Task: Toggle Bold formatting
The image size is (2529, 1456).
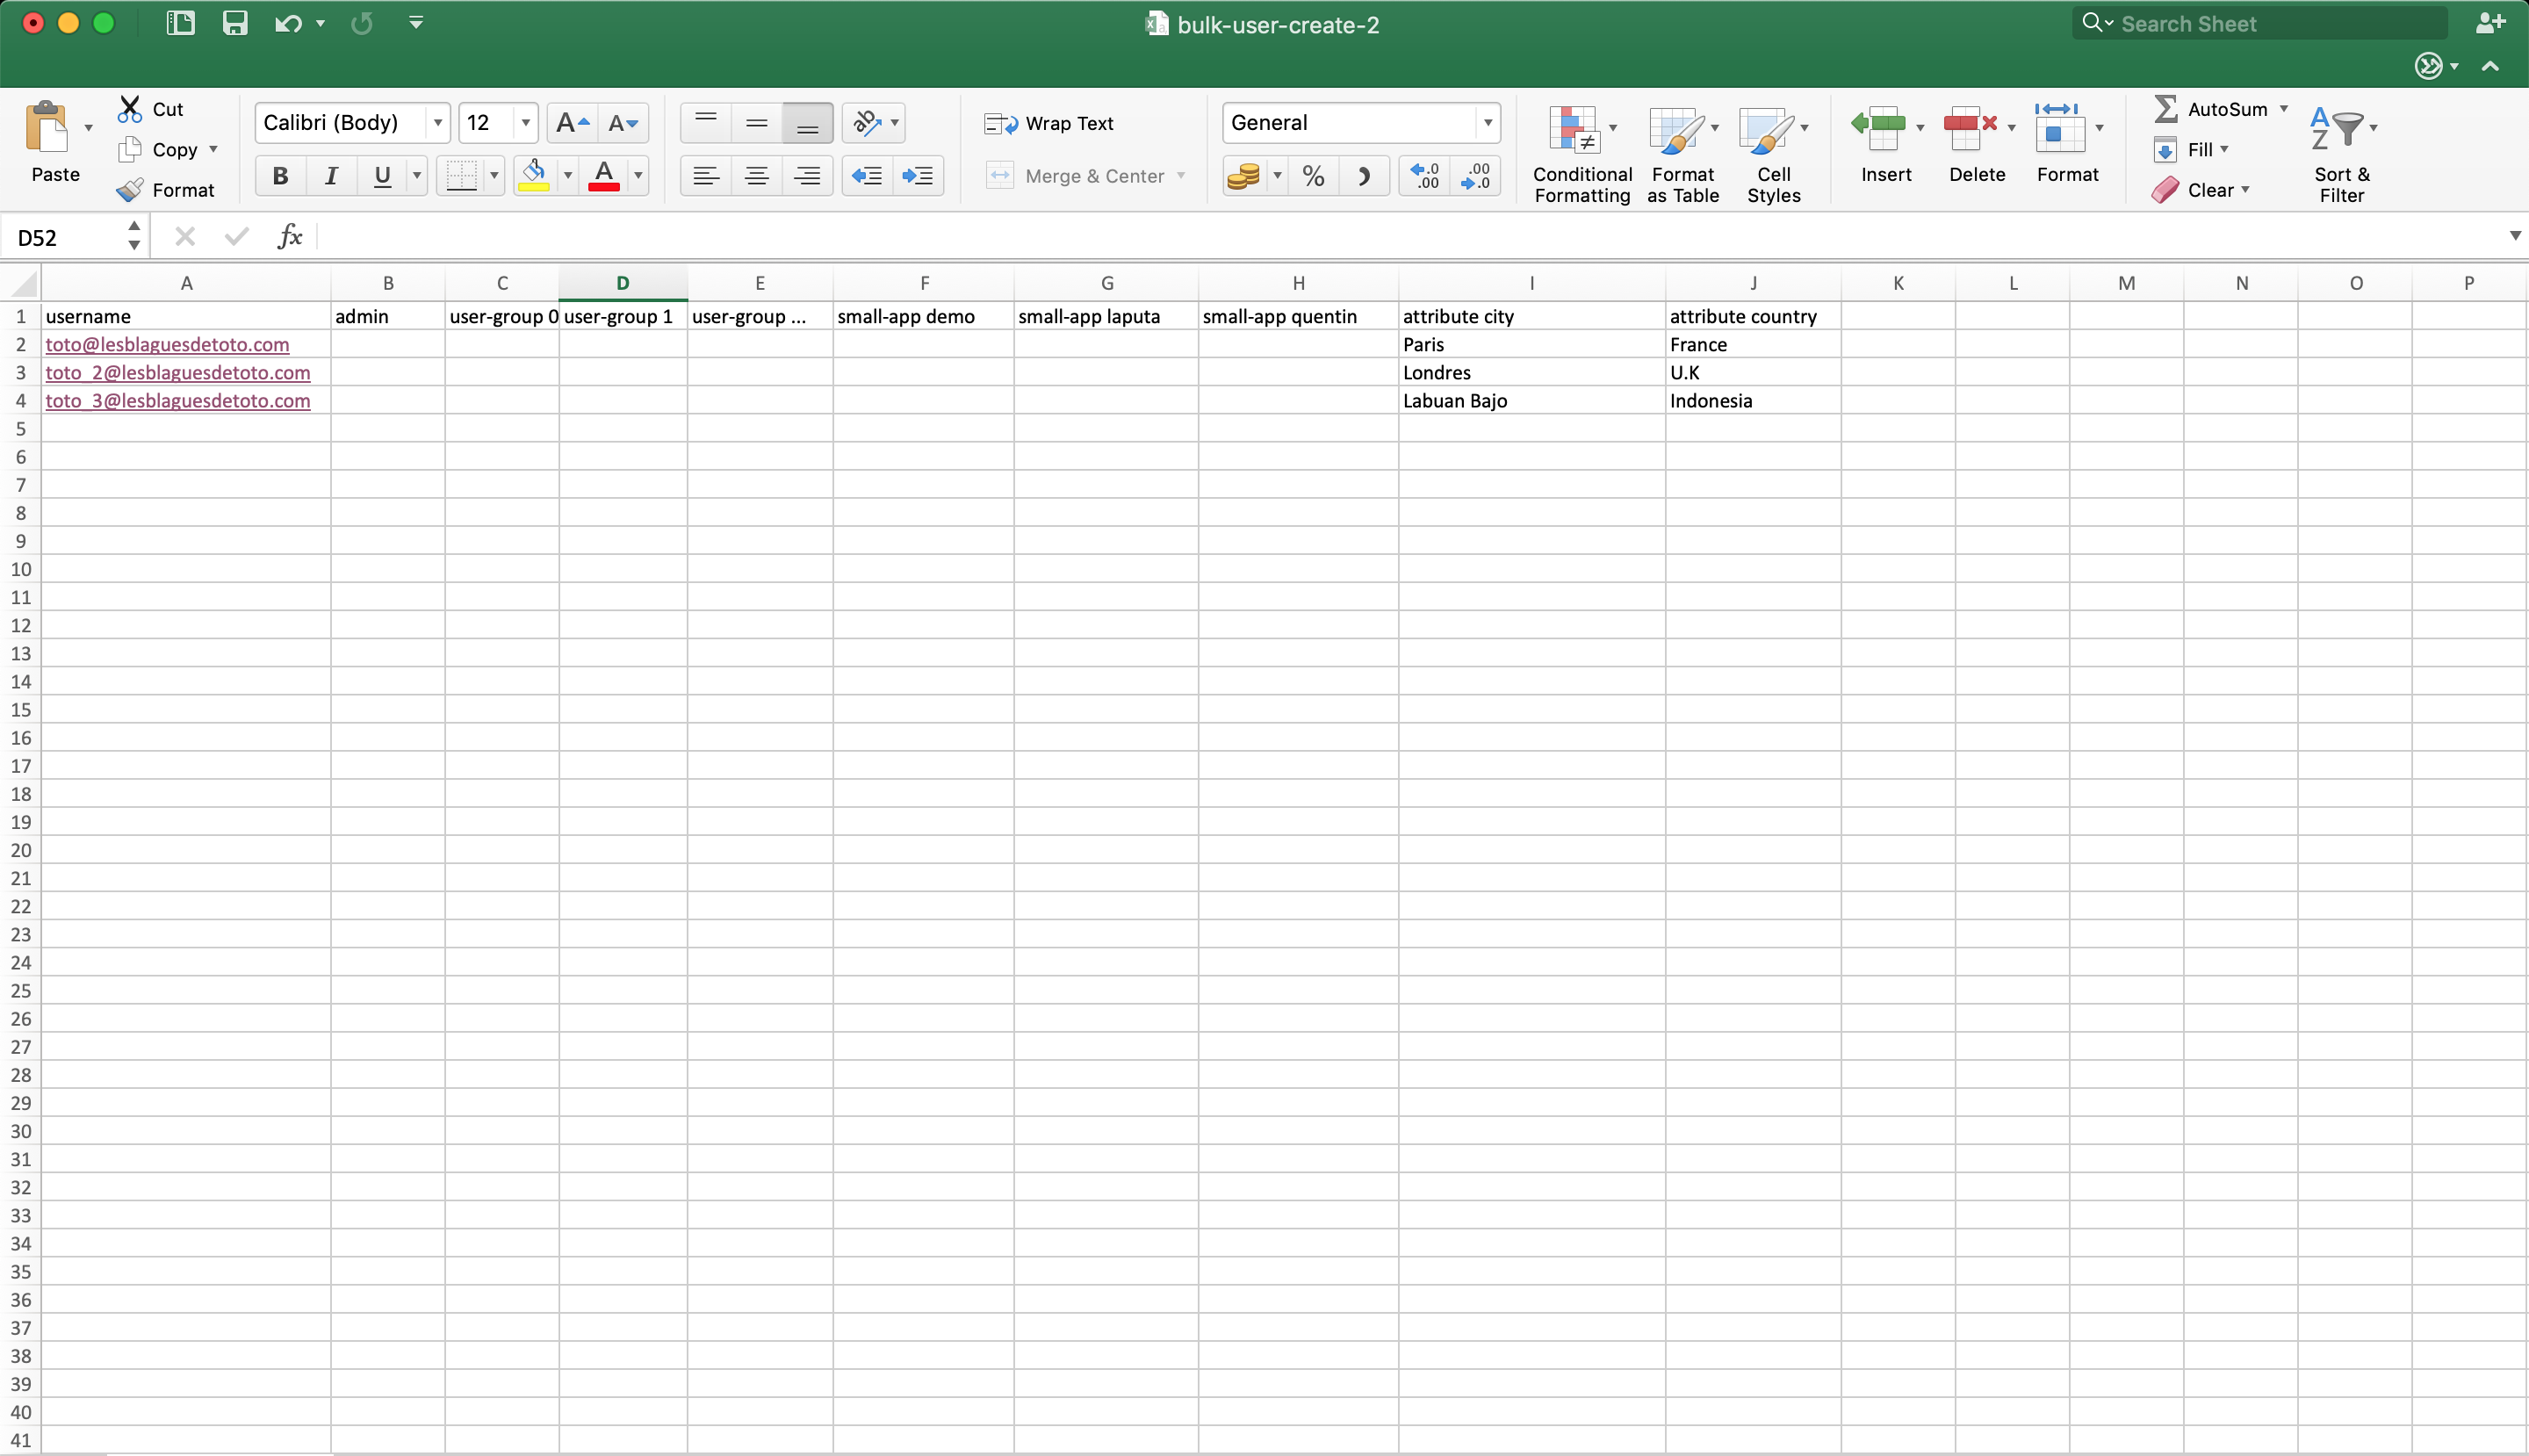Action: 280,176
